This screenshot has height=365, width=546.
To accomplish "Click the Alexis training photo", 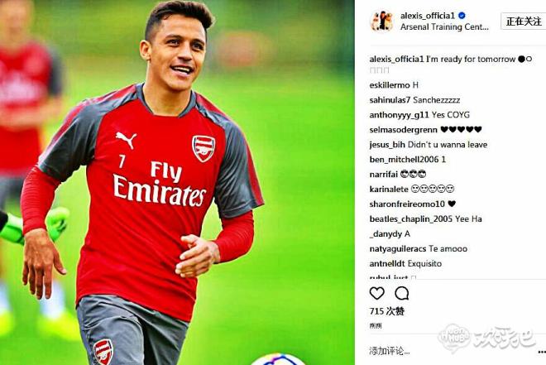I will (177, 182).
